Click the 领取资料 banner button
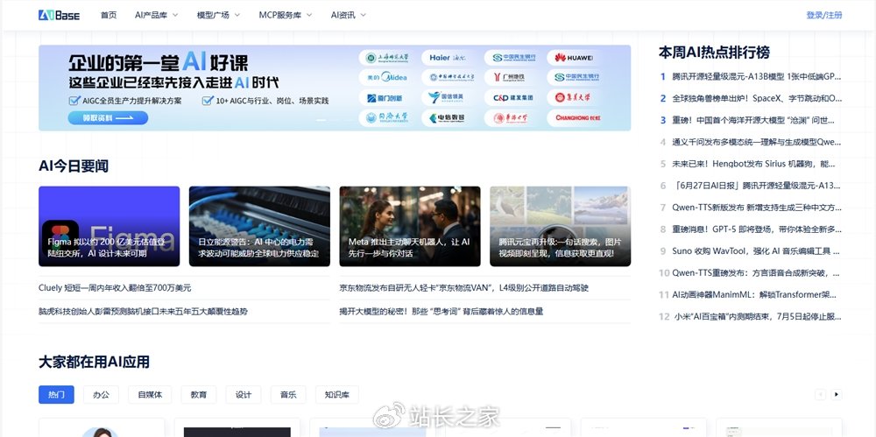 click(108, 118)
